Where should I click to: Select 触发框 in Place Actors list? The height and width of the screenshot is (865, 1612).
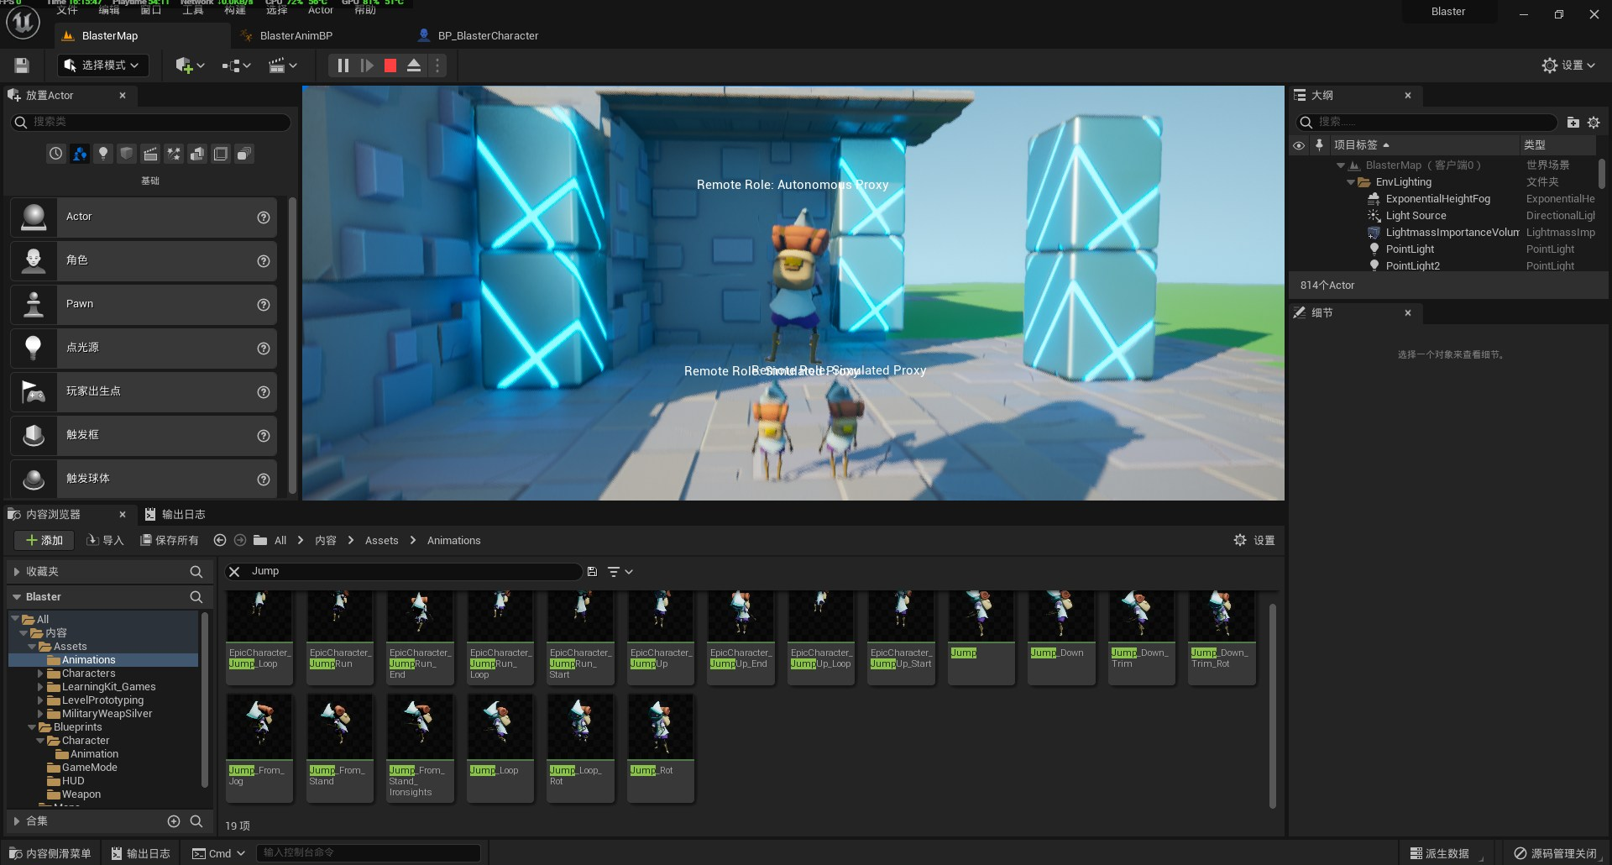pos(144,435)
